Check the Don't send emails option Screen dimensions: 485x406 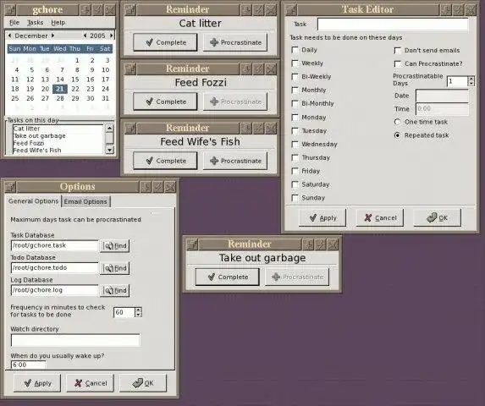pos(398,51)
